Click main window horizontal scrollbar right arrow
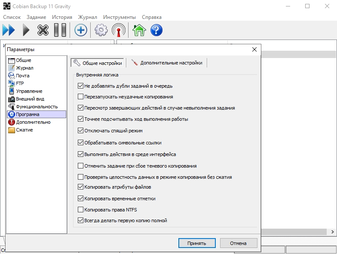The width and height of the screenshot is (337, 254). coord(332,232)
